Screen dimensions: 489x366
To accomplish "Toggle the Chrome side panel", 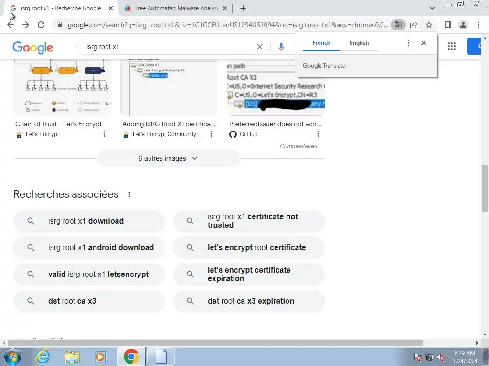I will point(448,25).
